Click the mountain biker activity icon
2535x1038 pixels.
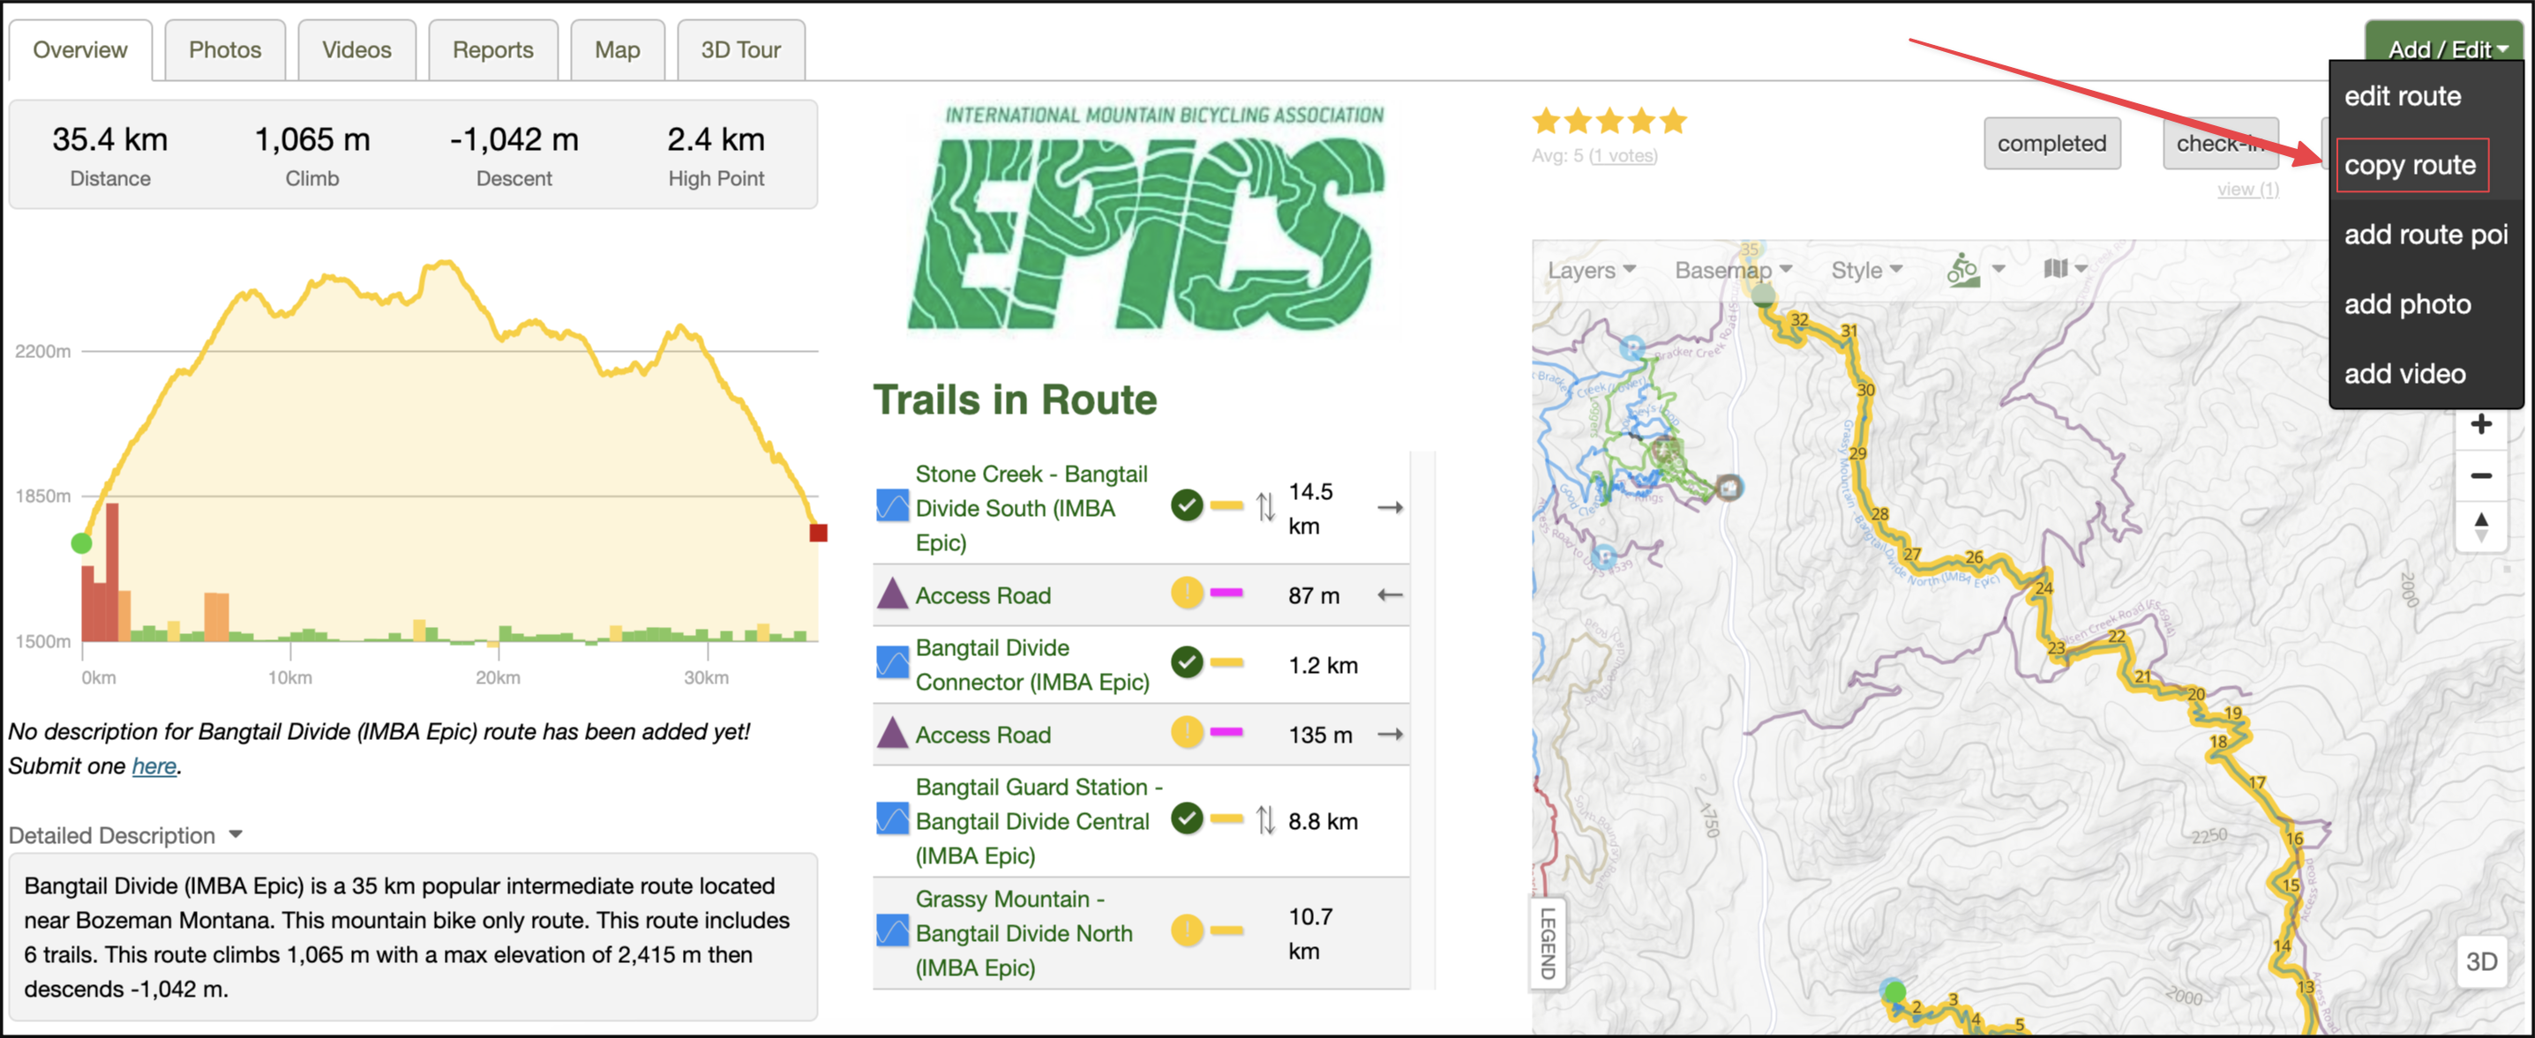coord(1962,270)
